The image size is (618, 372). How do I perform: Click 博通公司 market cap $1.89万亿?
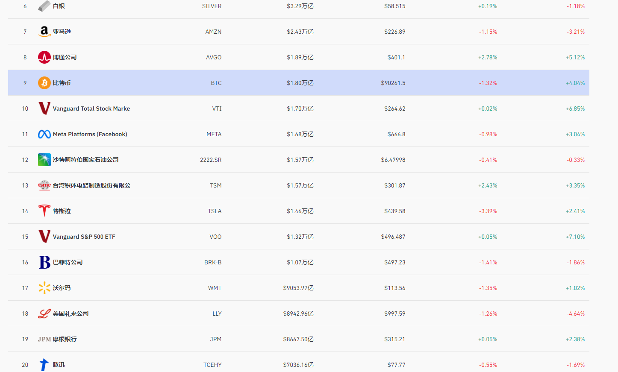coord(300,57)
